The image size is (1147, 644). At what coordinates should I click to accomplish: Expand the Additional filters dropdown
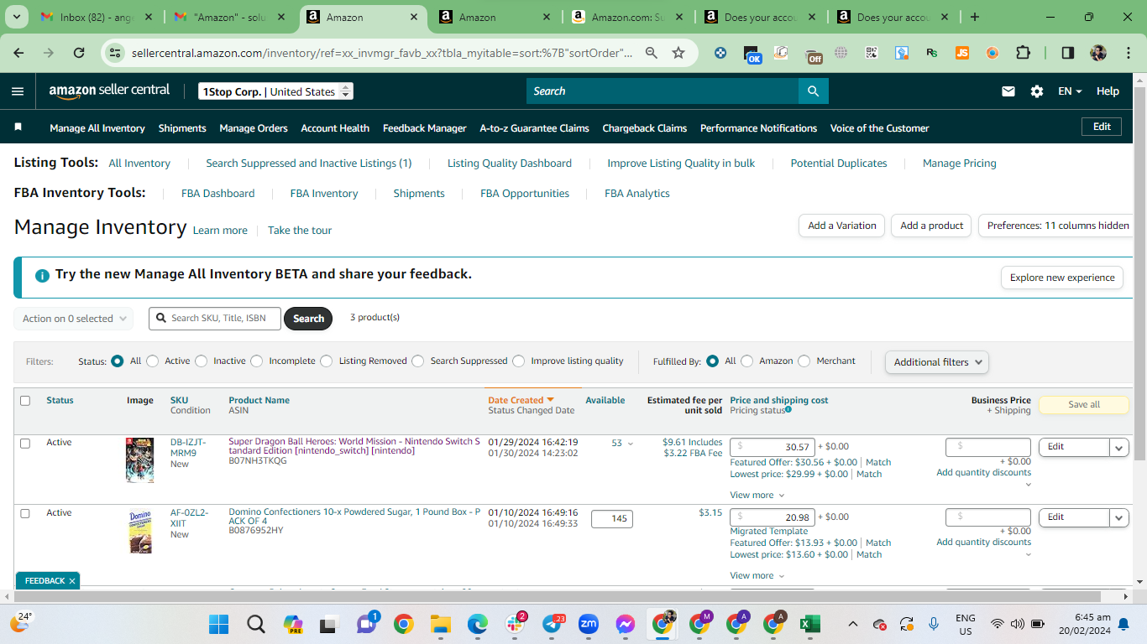click(x=937, y=362)
